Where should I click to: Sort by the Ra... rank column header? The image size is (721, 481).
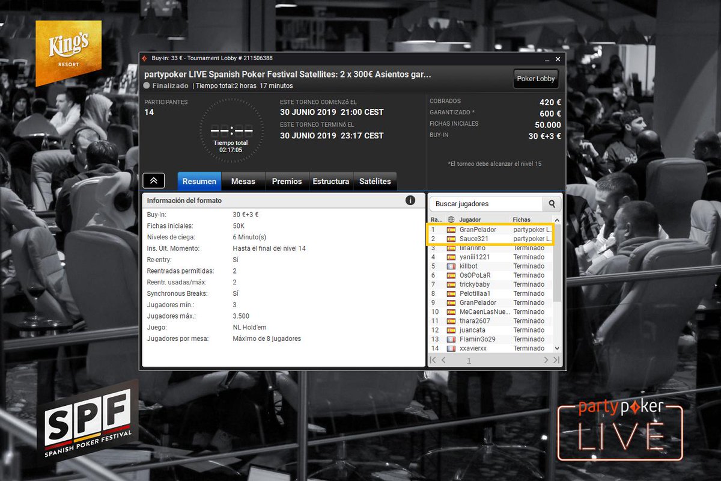[x=437, y=220]
